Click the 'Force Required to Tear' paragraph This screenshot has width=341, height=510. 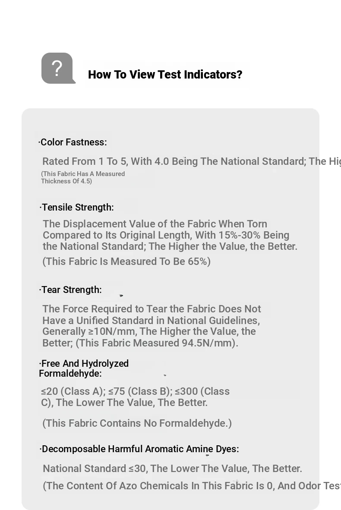152,326
